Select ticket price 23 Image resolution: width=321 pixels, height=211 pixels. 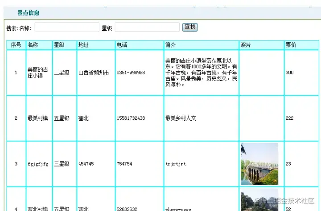[x=288, y=164]
